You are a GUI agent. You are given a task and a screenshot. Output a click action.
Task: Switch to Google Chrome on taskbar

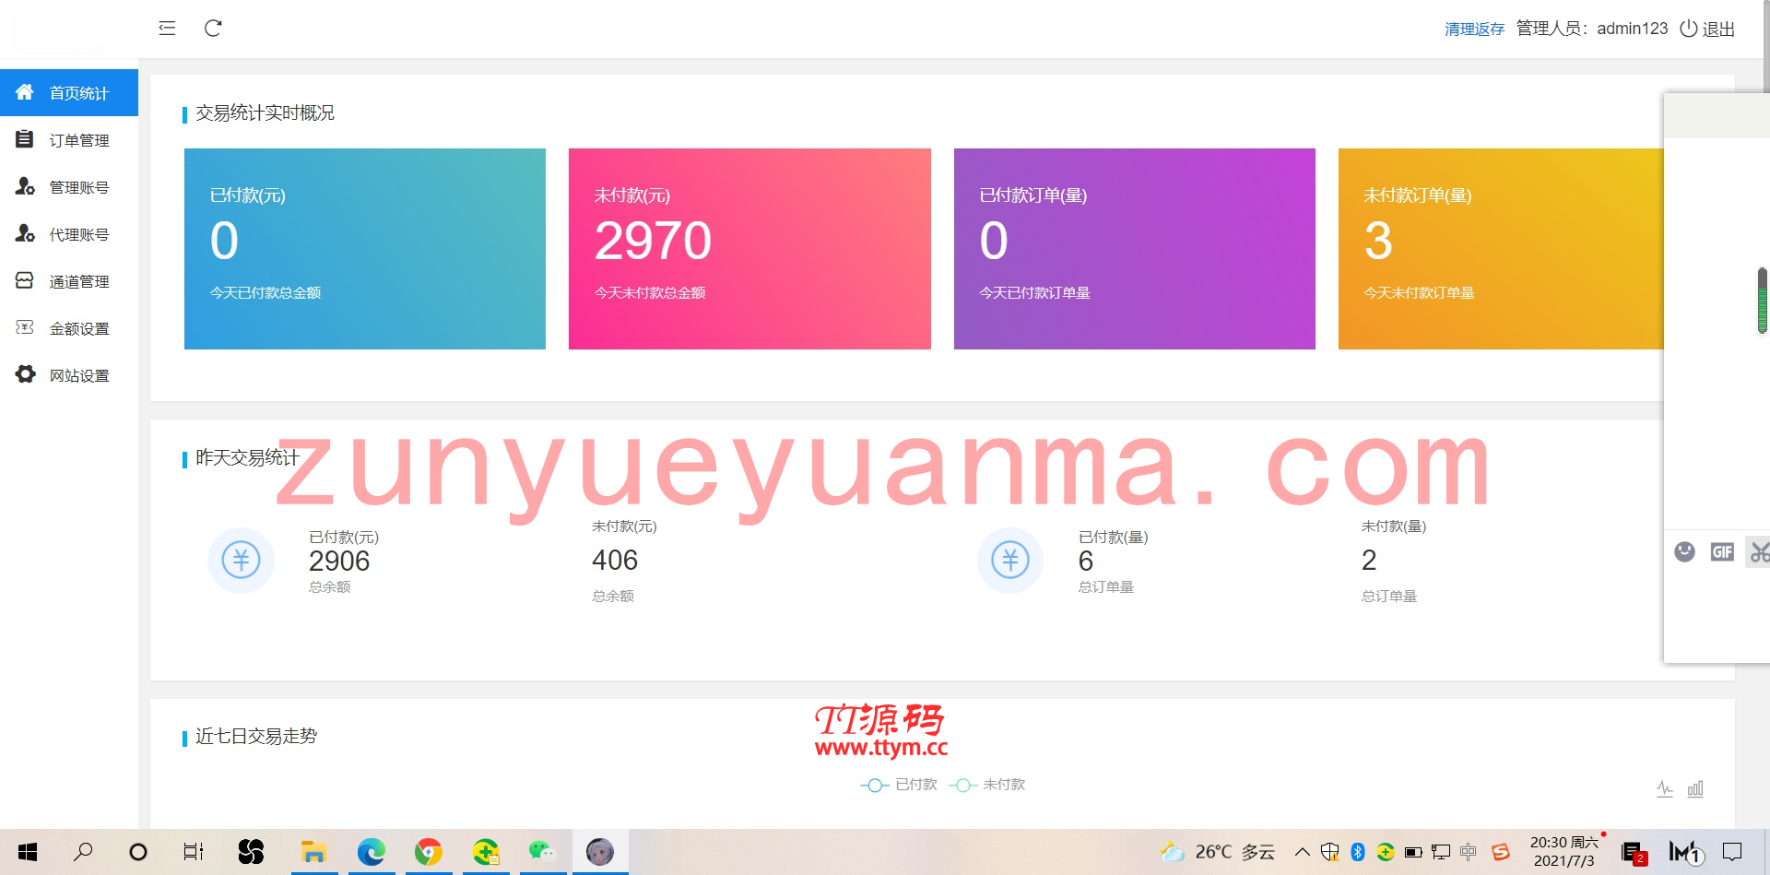(x=429, y=852)
